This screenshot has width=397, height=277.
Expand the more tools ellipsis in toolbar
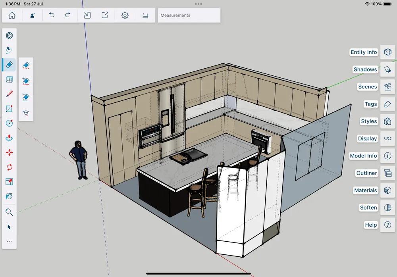tap(9, 241)
